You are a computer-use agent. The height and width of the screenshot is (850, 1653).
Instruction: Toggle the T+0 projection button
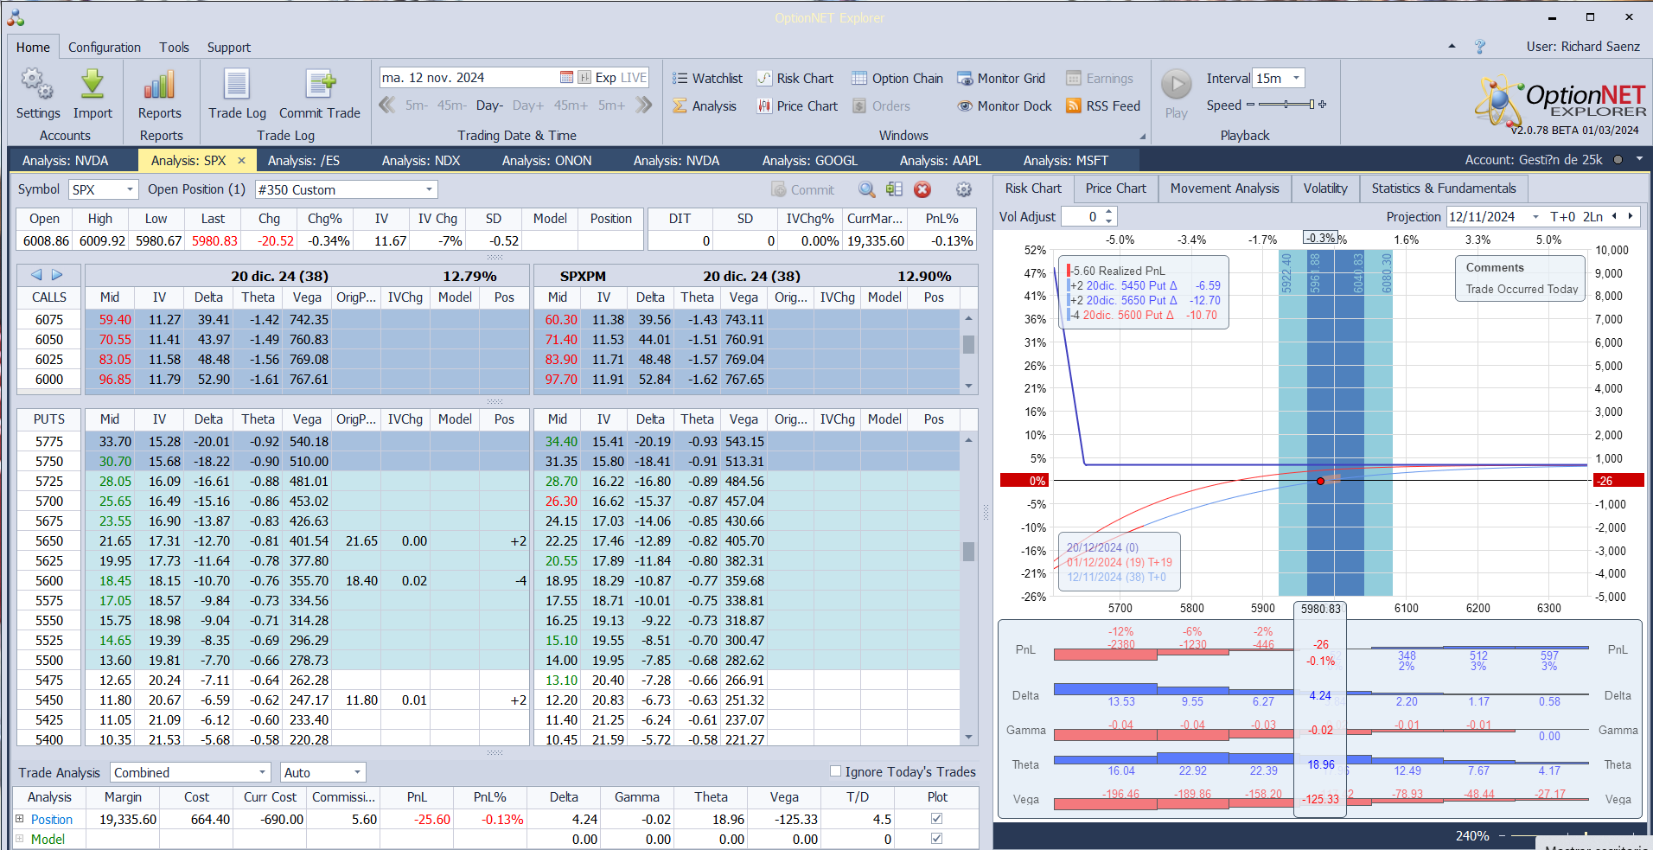(1563, 217)
